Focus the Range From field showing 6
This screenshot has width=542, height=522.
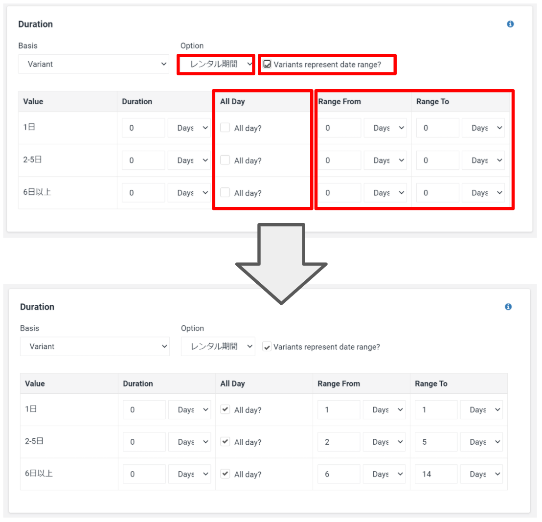pos(339,474)
